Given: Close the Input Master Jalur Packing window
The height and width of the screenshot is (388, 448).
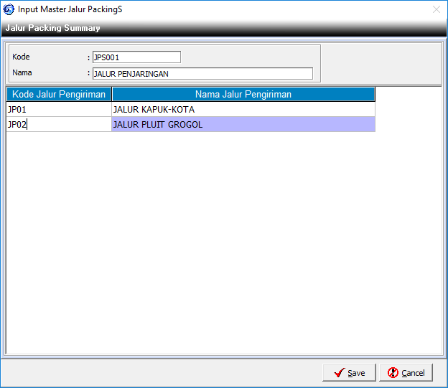Looking at the screenshot, I should pyautogui.click(x=436, y=9).
